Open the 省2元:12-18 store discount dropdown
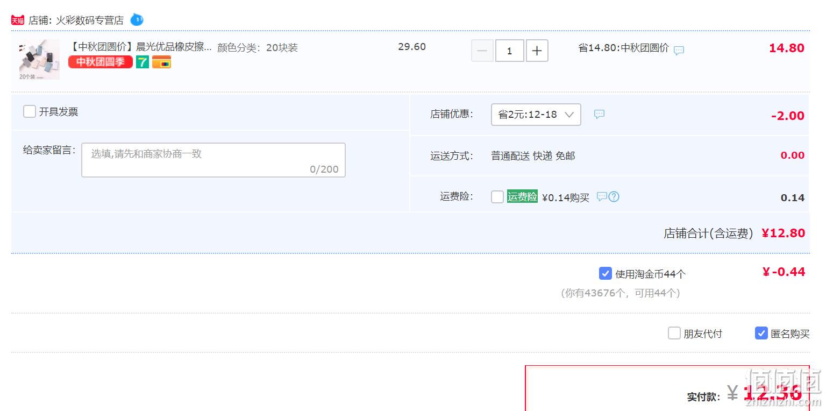 pyautogui.click(x=536, y=115)
